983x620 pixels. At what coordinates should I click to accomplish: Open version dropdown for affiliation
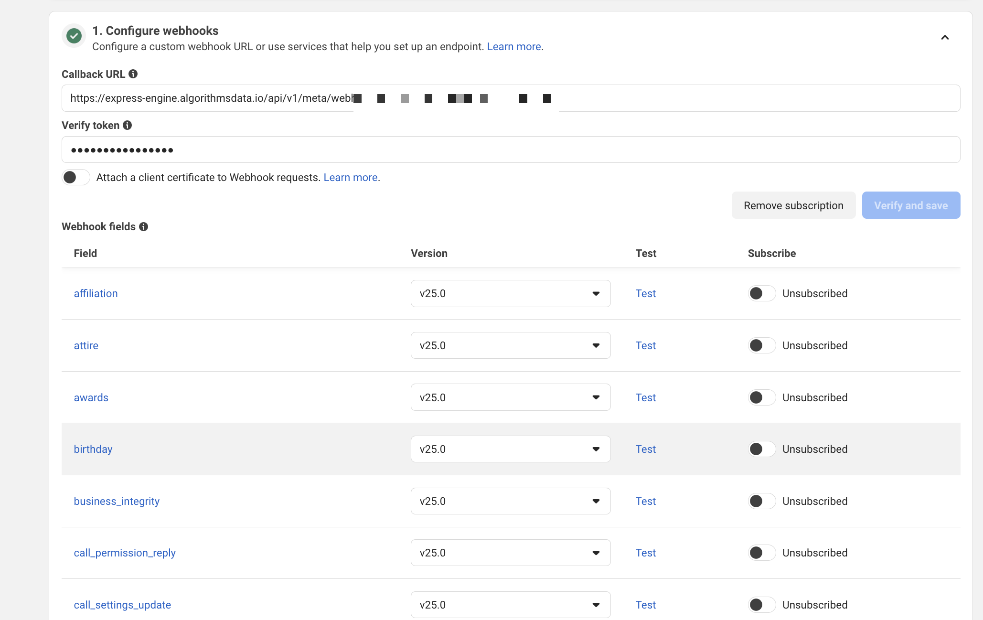point(511,293)
